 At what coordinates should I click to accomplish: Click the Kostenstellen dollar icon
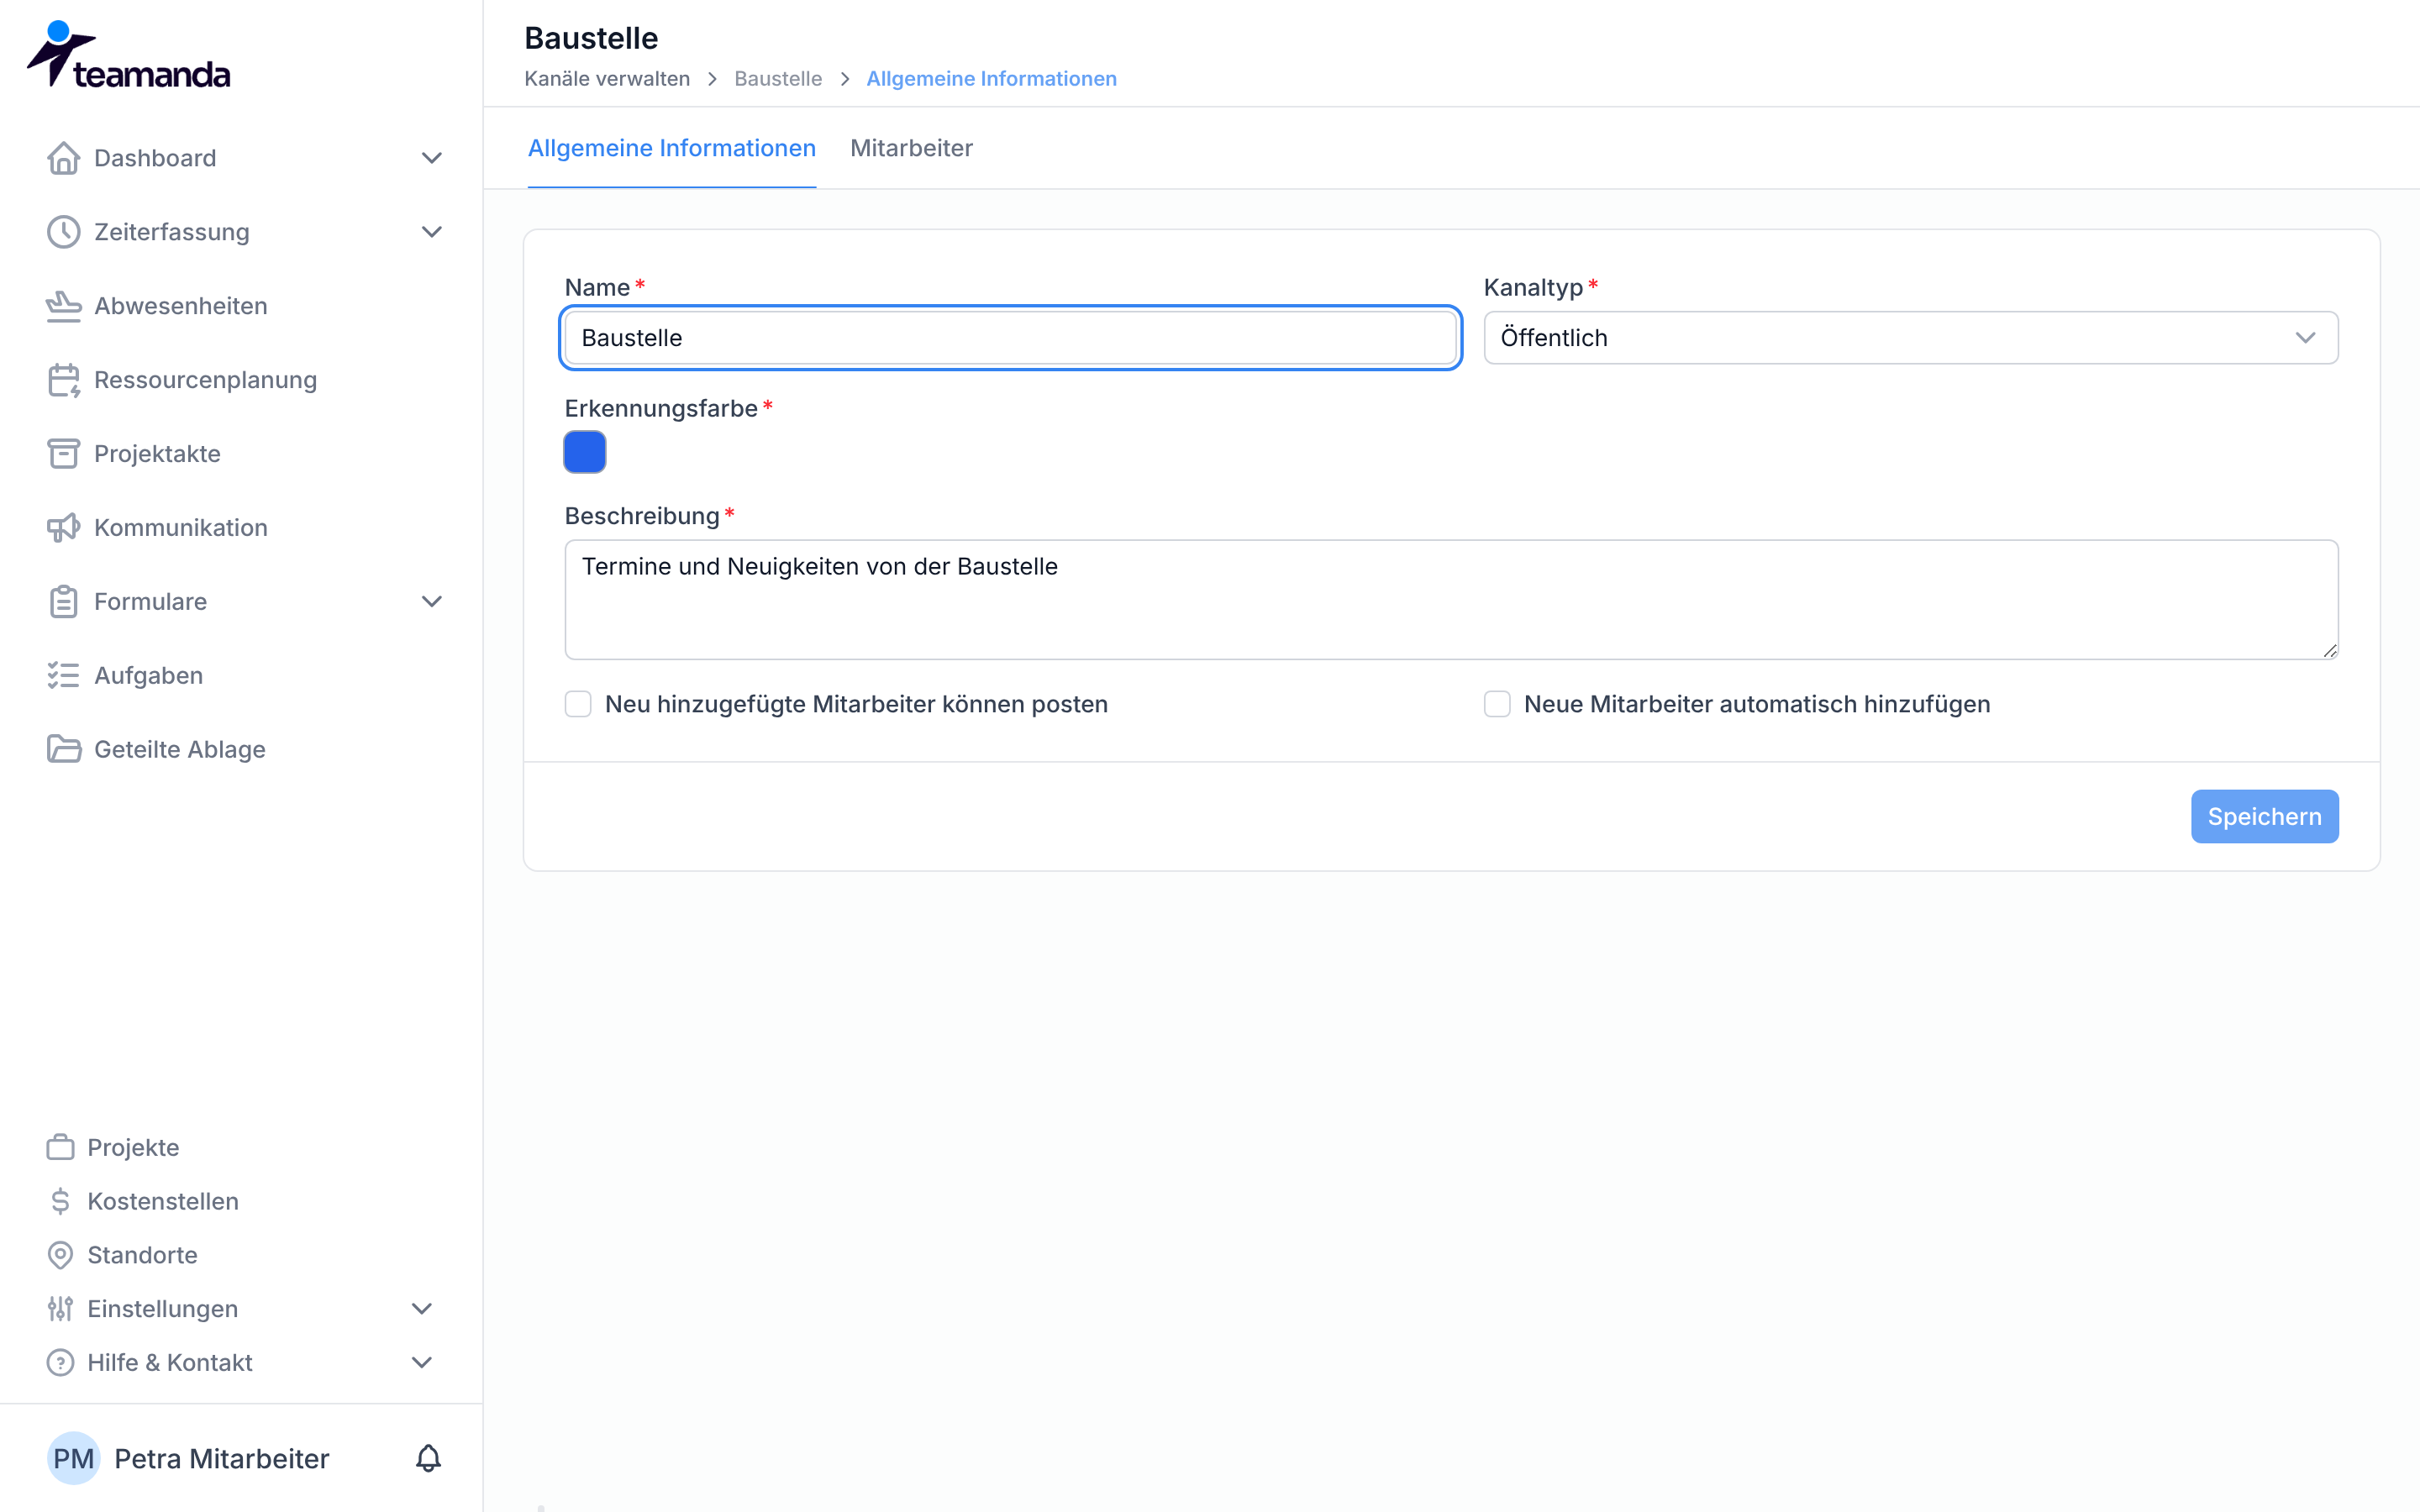point(60,1201)
